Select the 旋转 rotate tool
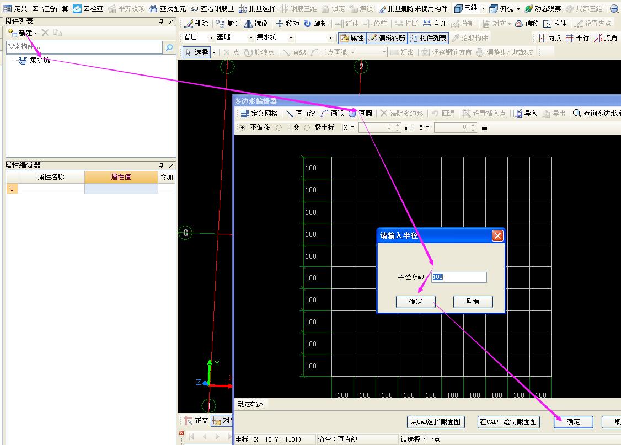 [x=315, y=23]
